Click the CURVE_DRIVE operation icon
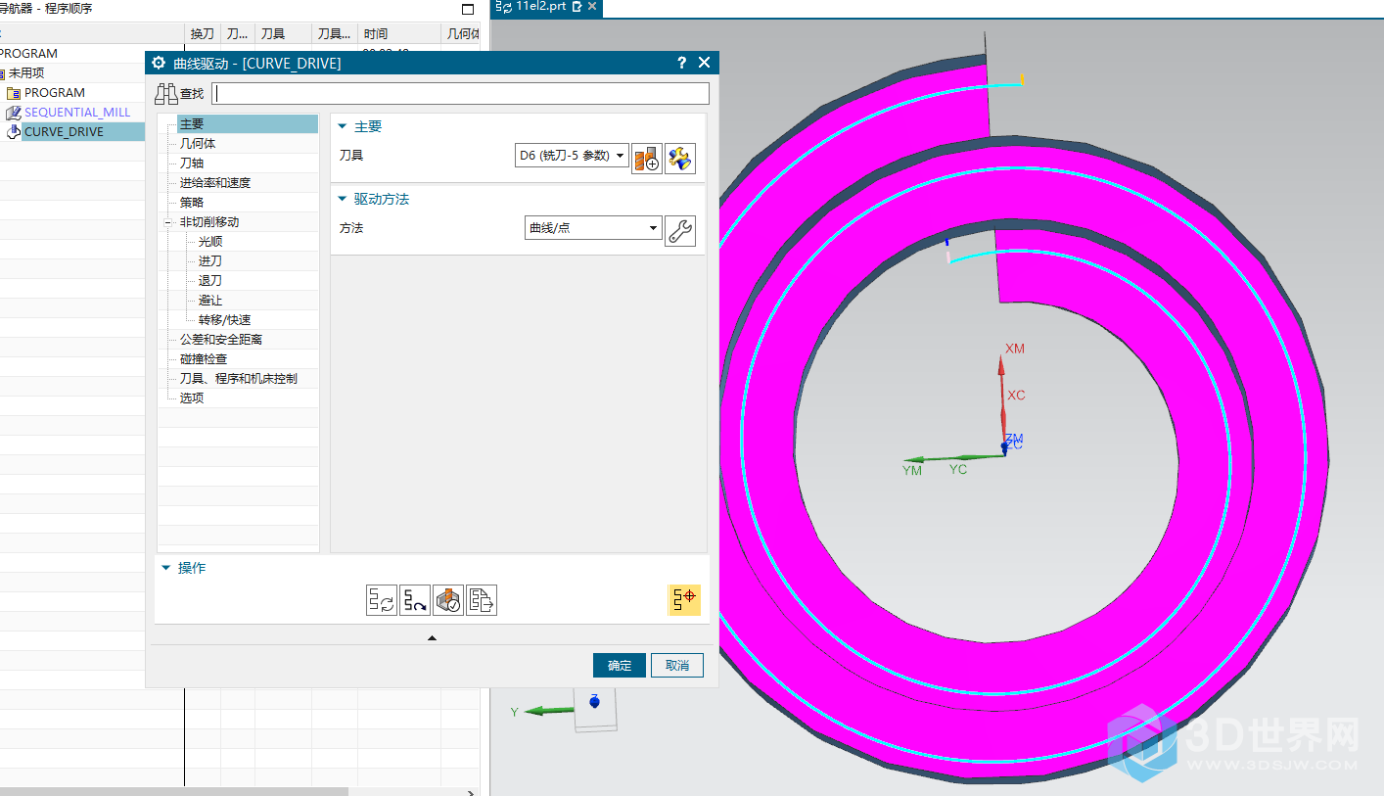This screenshot has width=1384, height=796. (14, 132)
